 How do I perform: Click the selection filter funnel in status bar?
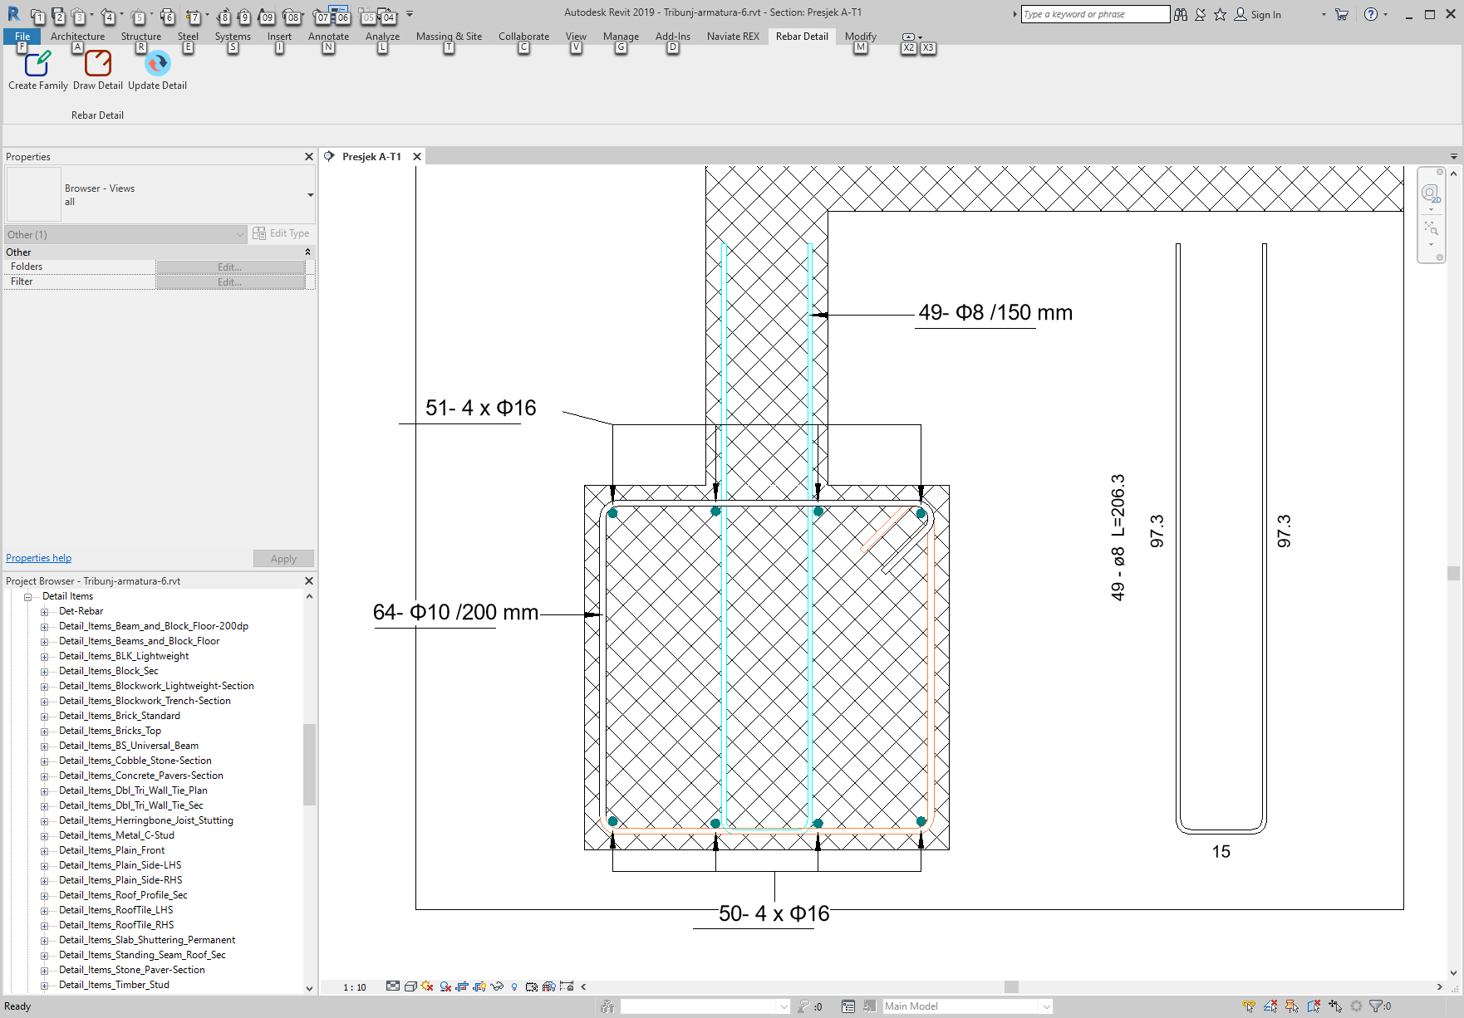[x=1373, y=1006]
